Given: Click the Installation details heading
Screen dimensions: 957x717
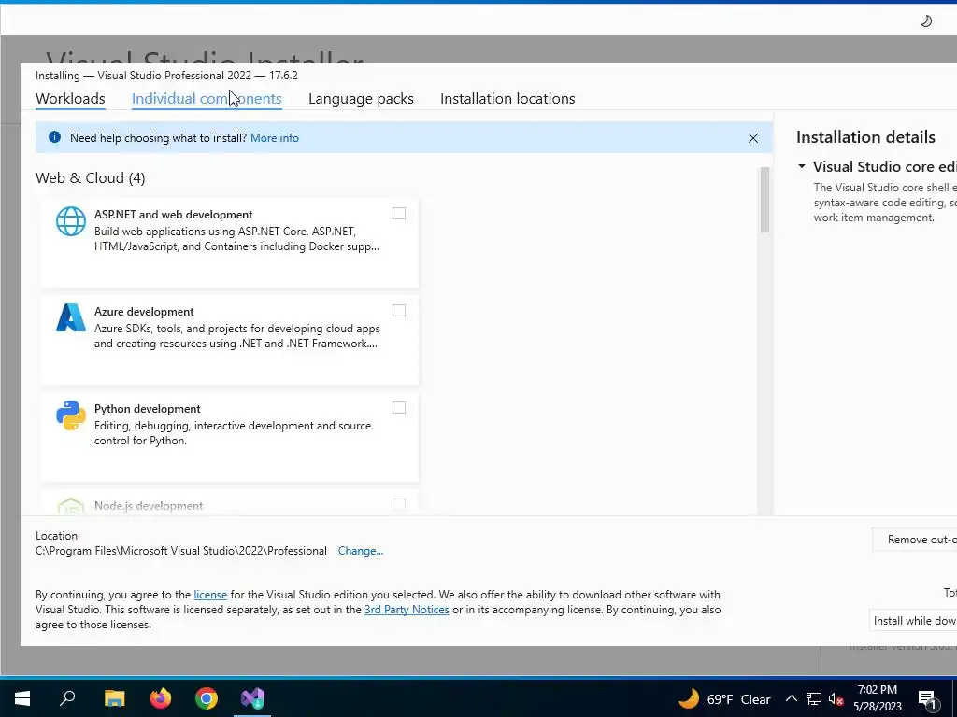Looking at the screenshot, I should [x=865, y=137].
